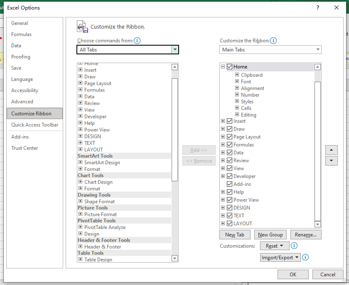
Task: Expand the Clipboard group
Action: [x=237, y=75]
